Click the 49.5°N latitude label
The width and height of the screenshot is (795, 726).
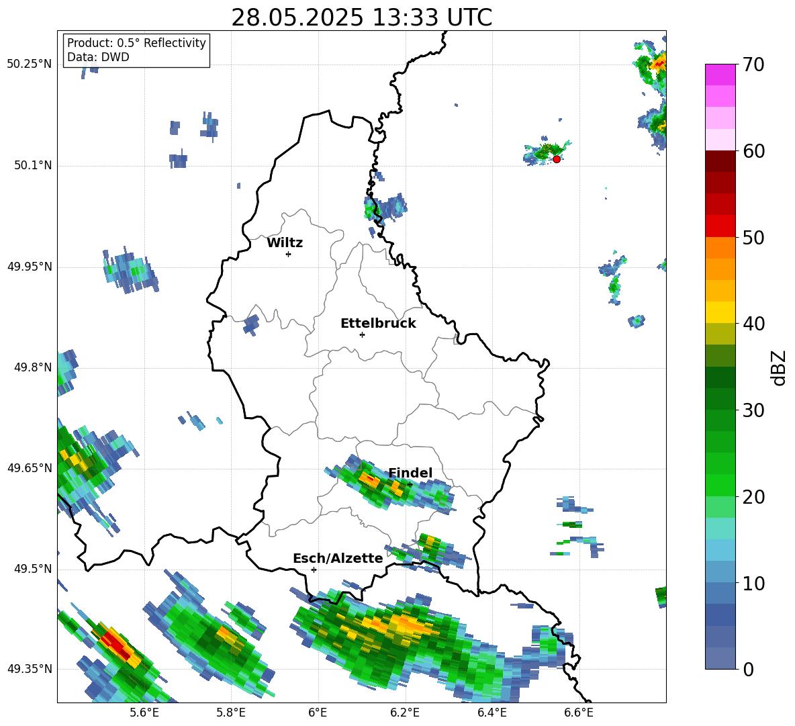pyautogui.click(x=32, y=569)
